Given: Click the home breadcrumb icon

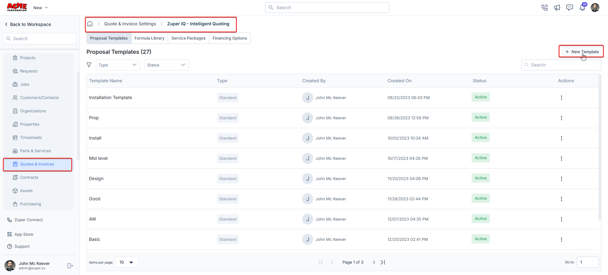Looking at the screenshot, I should (x=90, y=24).
